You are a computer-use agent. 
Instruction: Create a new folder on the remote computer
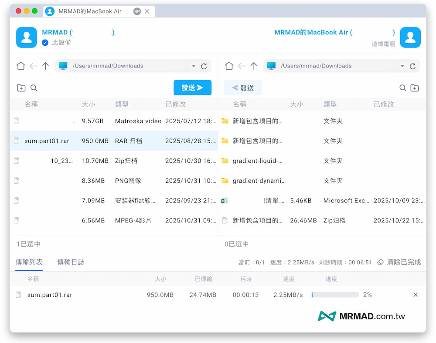[415, 87]
